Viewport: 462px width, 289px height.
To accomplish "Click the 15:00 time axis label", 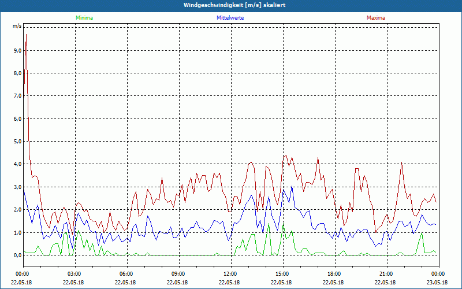I will [x=281, y=274].
